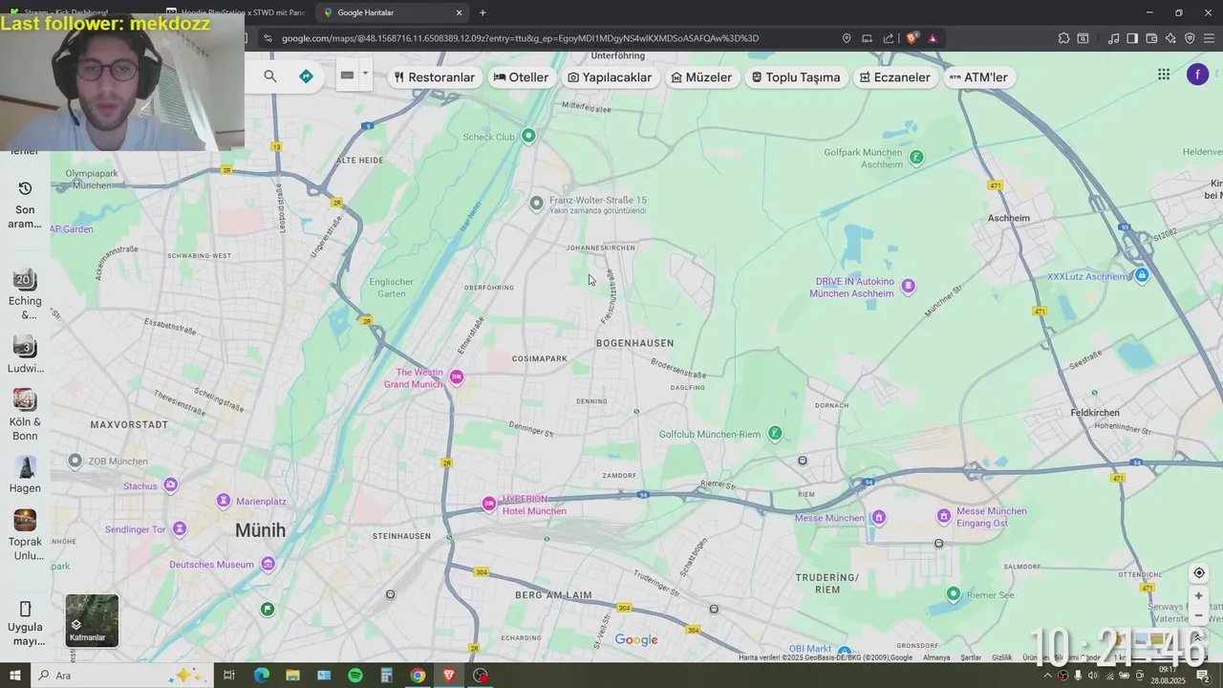The image size is (1223, 688).
Task: Expand the dropdown arrow beside the search box
Action: (x=365, y=74)
